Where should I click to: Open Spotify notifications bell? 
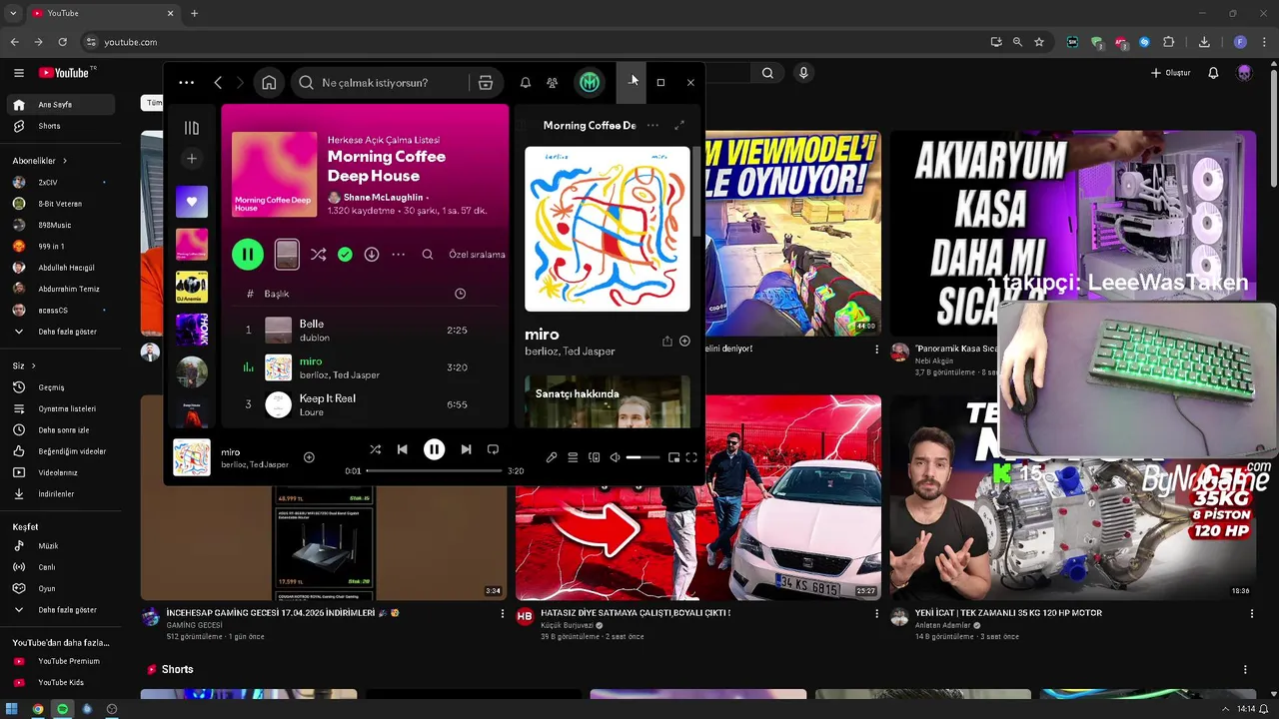tap(525, 83)
